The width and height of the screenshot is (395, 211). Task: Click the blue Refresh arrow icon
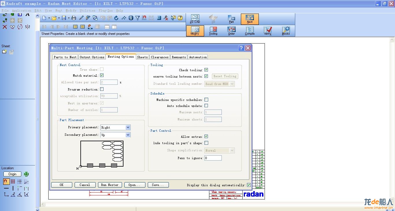(116, 18)
